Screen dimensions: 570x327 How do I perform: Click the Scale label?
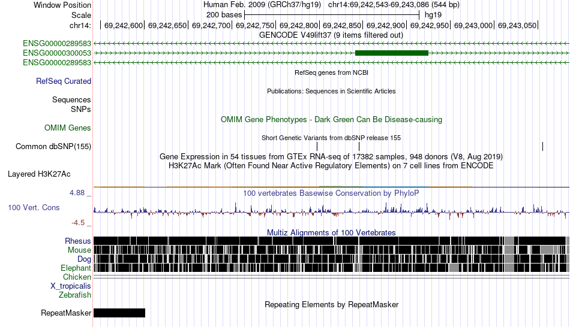[81, 15]
